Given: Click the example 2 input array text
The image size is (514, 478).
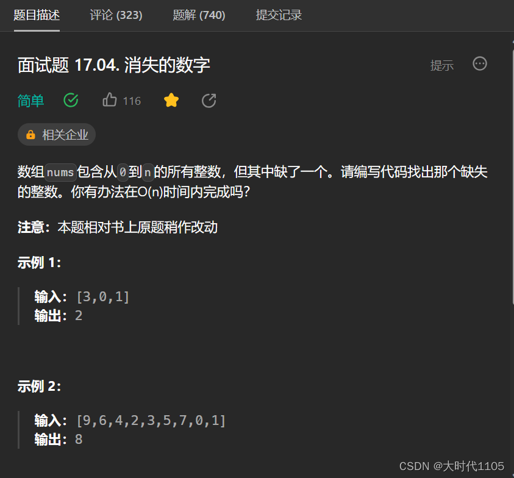Looking at the screenshot, I should click(x=151, y=420).
